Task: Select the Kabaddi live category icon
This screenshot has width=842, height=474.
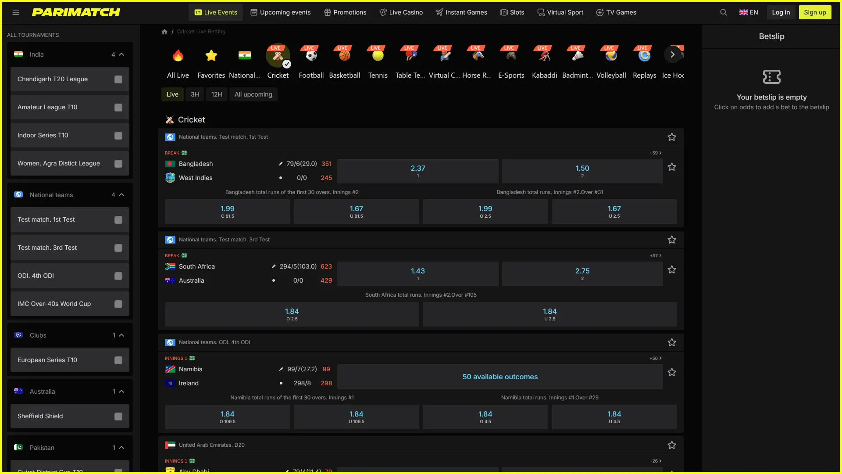Action: [545, 56]
